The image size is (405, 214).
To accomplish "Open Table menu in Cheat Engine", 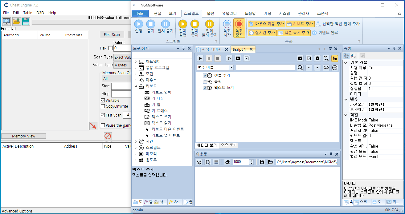I will (x=28, y=13).
